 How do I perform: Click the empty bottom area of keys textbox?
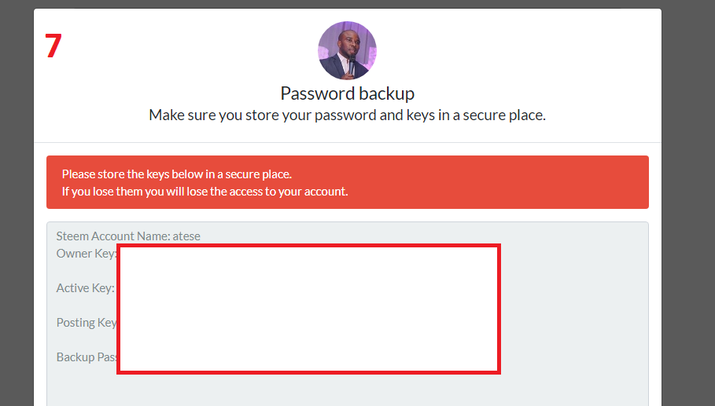coord(348,390)
